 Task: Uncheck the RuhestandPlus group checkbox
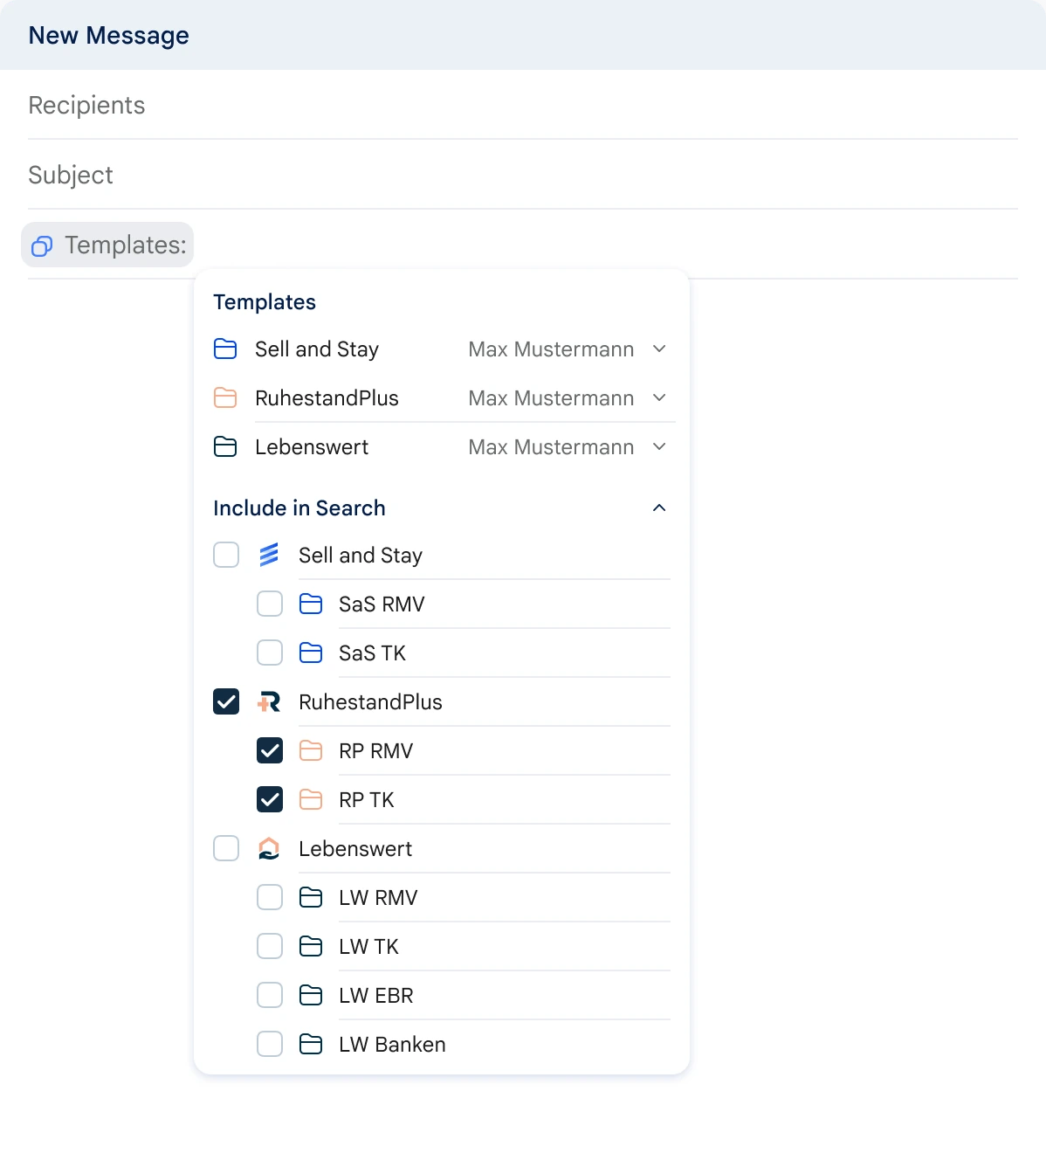click(x=226, y=701)
